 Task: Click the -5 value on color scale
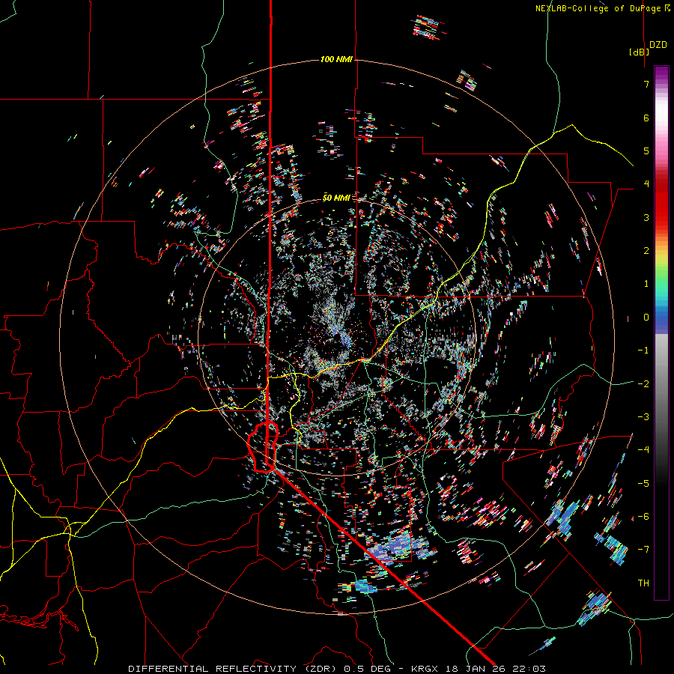pyautogui.click(x=643, y=484)
